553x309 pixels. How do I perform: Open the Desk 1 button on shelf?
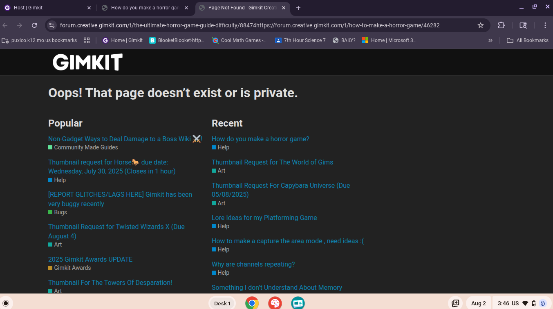(x=222, y=303)
